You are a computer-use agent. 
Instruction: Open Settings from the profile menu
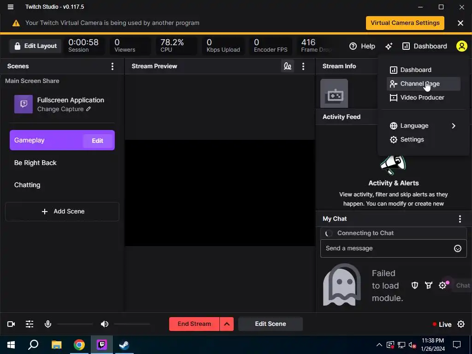[424, 140]
